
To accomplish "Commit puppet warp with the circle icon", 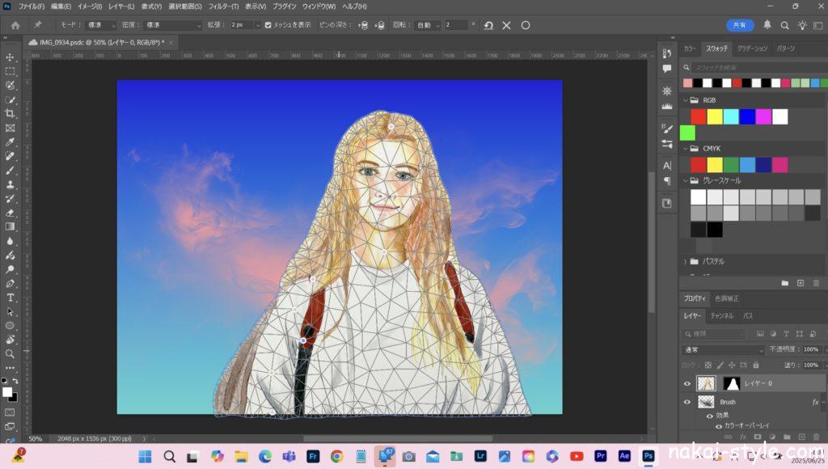I will pyautogui.click(x=526, y=25).
